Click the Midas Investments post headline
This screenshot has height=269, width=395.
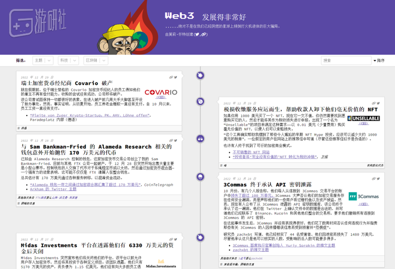pyautogui.click(x=97, y=248)
